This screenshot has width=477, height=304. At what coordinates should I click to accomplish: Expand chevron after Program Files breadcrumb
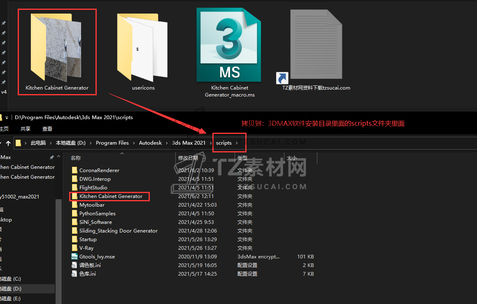134,143
